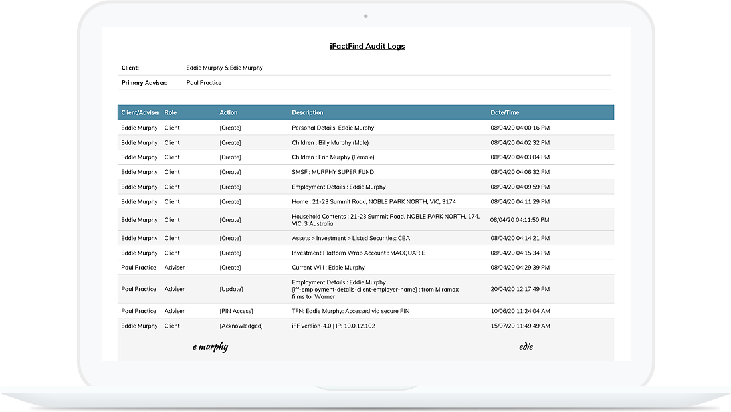Viewport: 731px width, 412px height.
Task: Click Paul Practice in the PIN Access row
Action: click(138, 312)
